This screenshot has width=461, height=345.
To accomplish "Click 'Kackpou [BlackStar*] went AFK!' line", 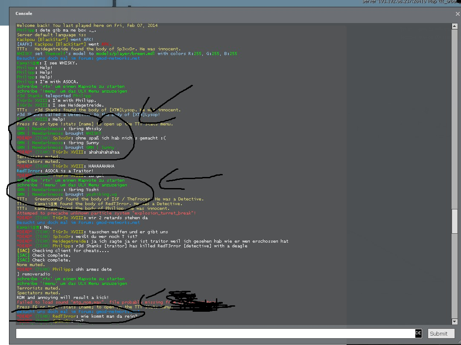I will click(x=55, y=40).
